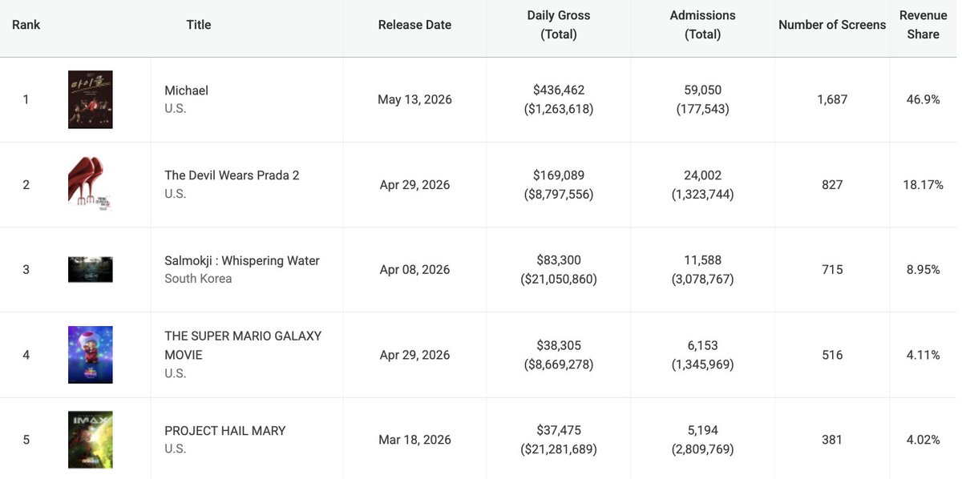
Task: Click the U.S. label under PROJECT HAIL MARY
Action: coord(175,449)
